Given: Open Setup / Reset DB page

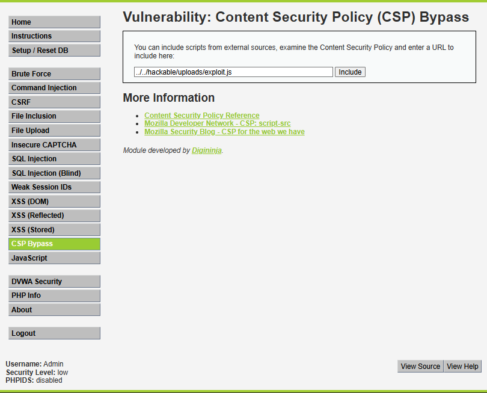Looking at the screenshot, I should pos(54,51).
